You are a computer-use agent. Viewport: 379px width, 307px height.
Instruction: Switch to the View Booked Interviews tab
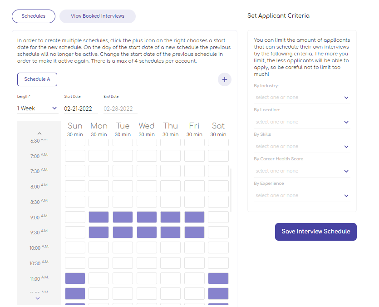coord(97,16)
